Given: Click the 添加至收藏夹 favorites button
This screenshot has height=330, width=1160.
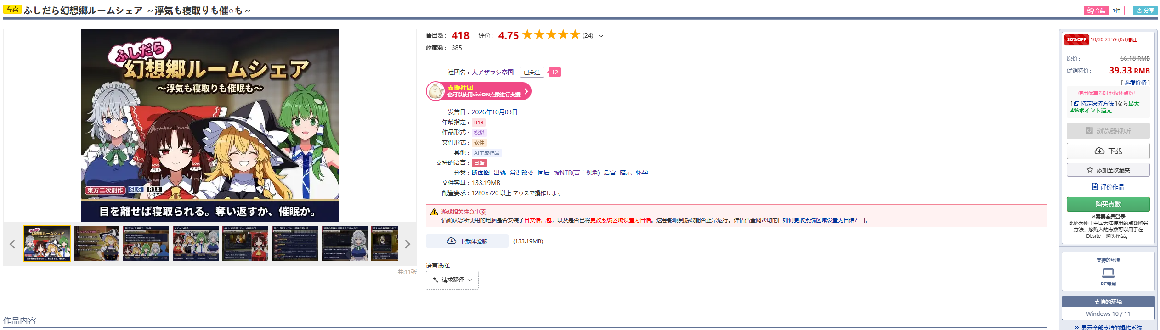Looking at the screenshot, I should [1108, 170].
